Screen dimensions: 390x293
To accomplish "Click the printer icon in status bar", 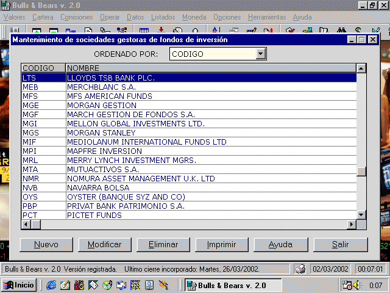I will [x=300, y=269].
